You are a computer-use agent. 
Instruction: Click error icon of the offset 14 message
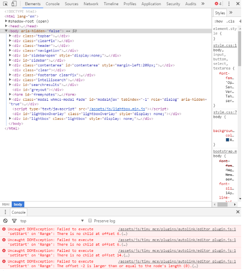4,251
